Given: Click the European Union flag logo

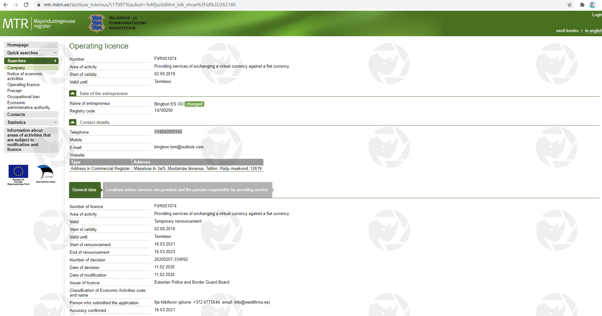Looking at the screenshot, I should pyautogui.click(x=18, y=172).
